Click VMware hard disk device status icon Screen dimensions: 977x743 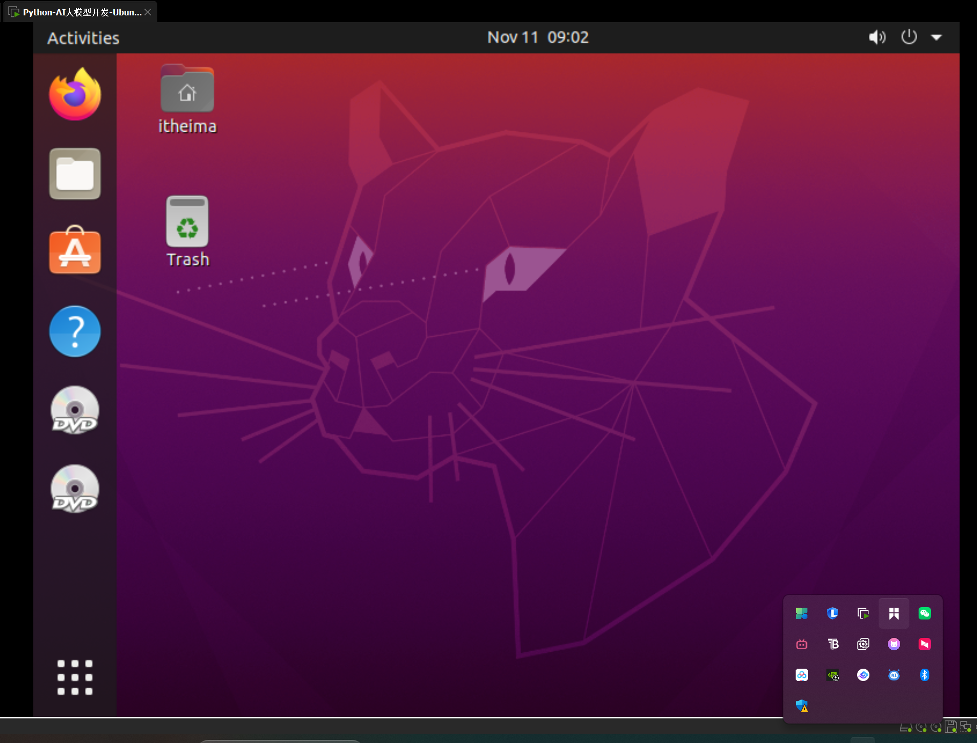906,727
